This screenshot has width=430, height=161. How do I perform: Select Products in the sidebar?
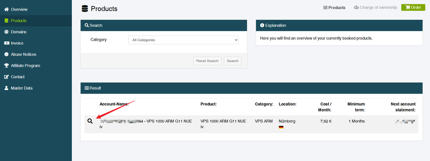pyautogui.click(x=36, y=21)
